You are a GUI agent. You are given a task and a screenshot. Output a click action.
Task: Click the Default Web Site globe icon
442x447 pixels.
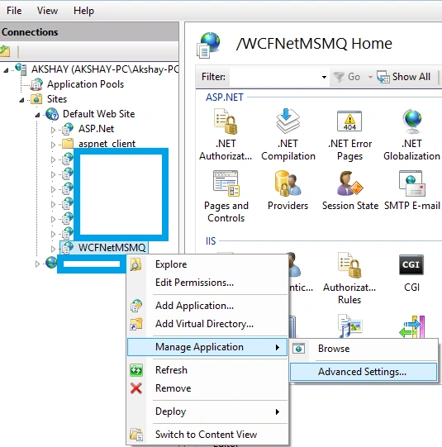click(x=52, y=114)
